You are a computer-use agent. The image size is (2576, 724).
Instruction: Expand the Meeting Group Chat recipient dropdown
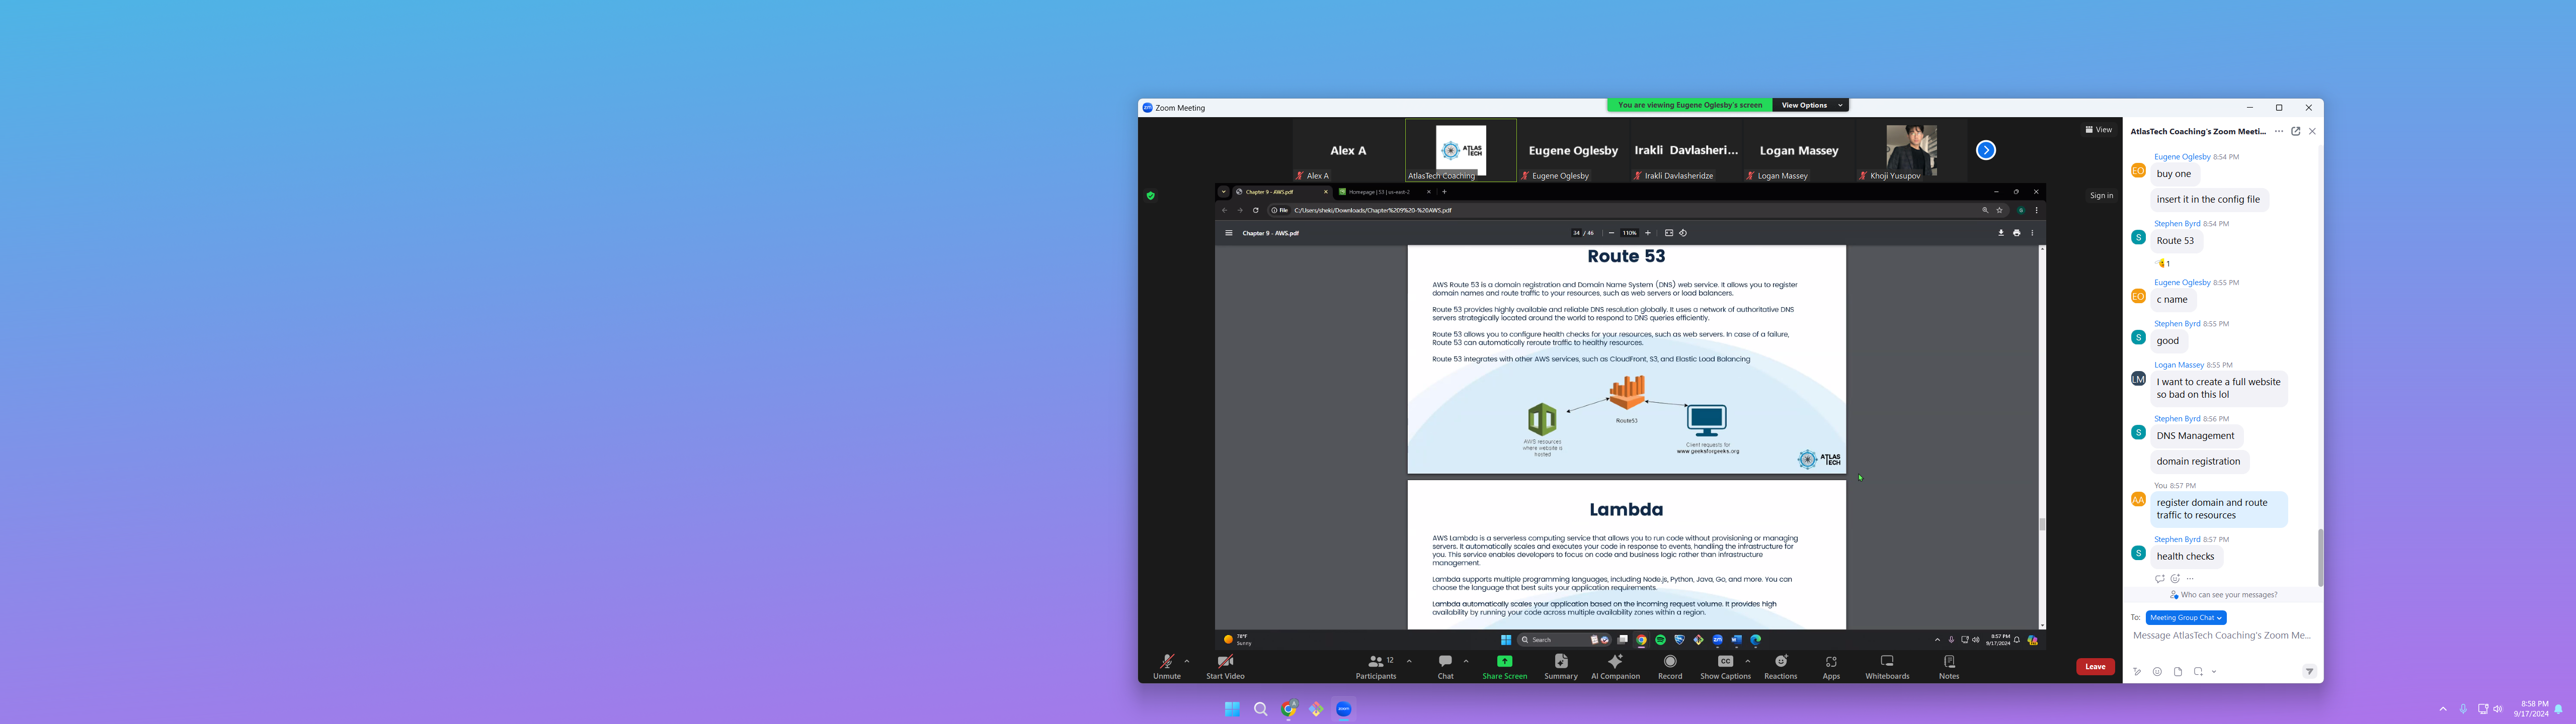point(2185,618)
